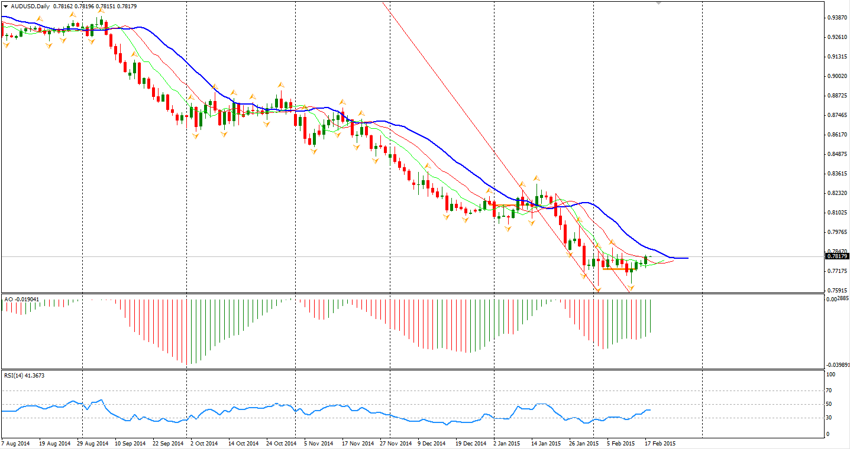Click the open price value 0.78162

tap(63, 6)
